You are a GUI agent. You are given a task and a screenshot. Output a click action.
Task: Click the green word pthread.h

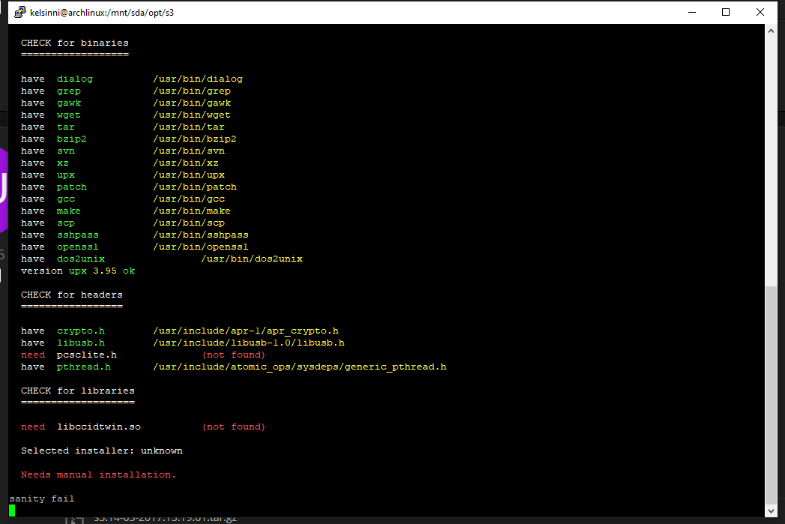(x=84, y=367)
